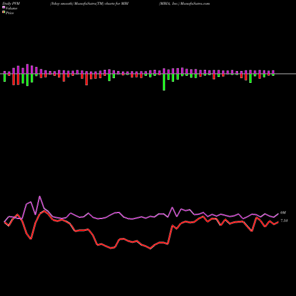Click the Volume legend label
The height and width of the screenshot is (296, 296).
coord(11,8)
